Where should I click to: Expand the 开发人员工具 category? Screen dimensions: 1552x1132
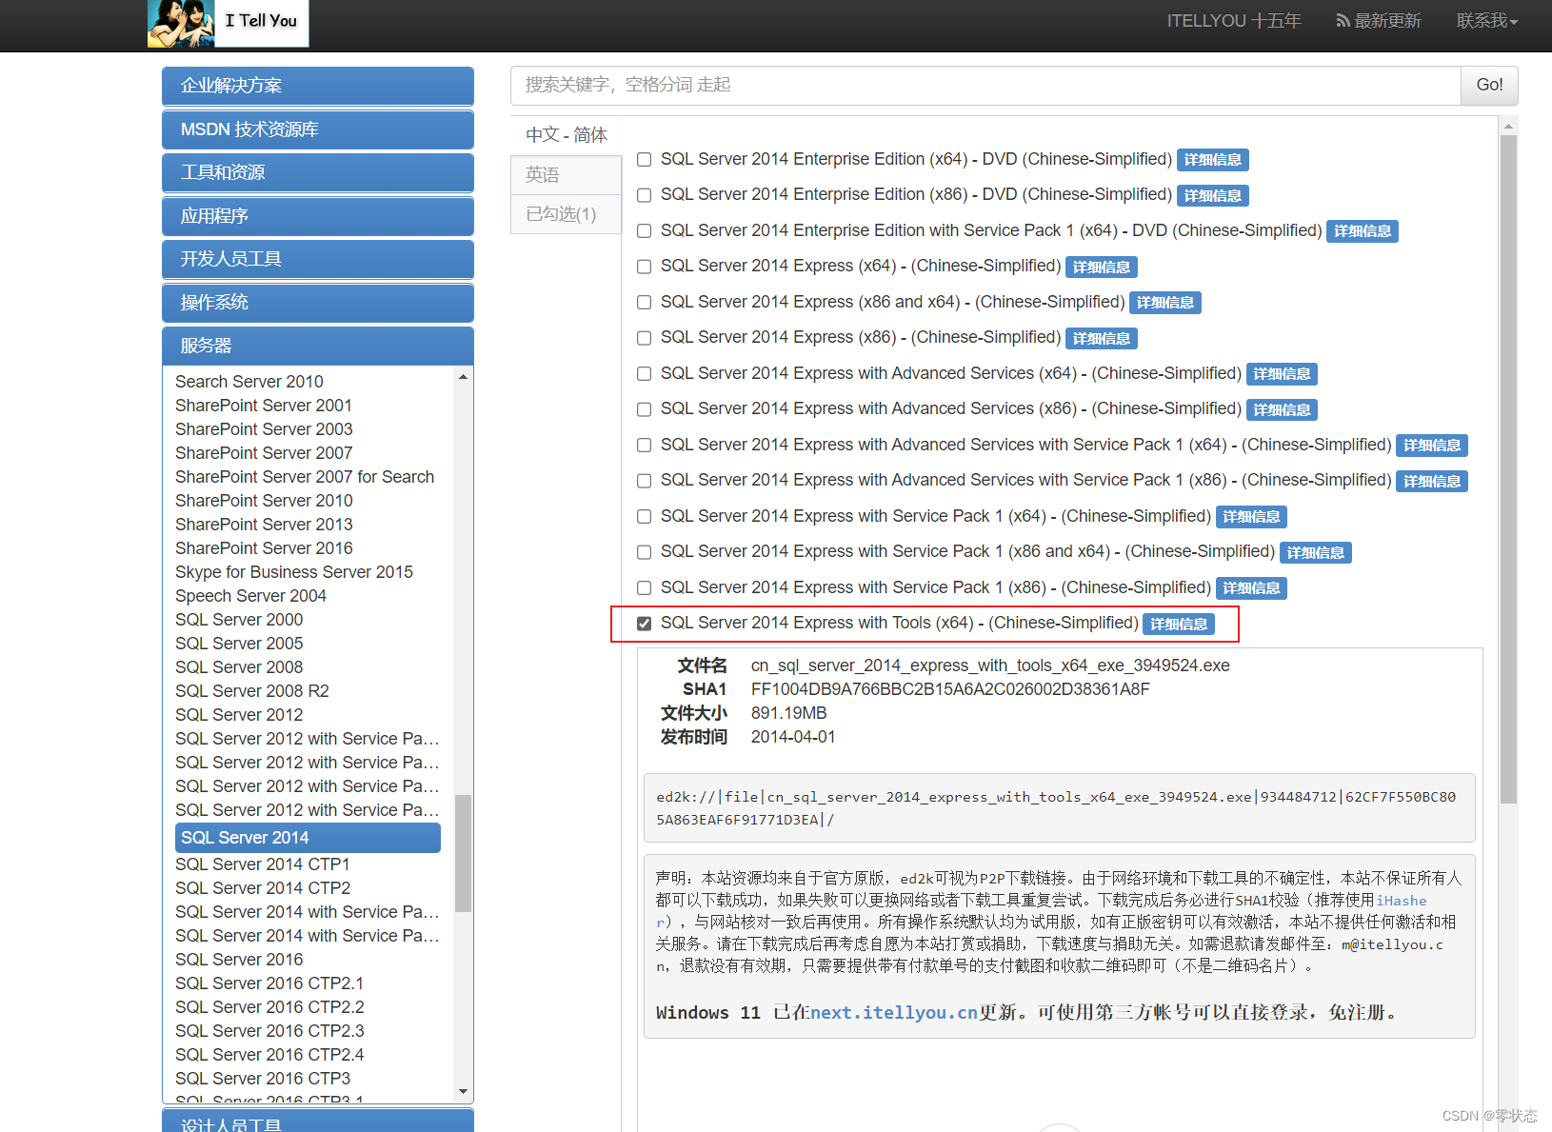[x=318, y=259]
